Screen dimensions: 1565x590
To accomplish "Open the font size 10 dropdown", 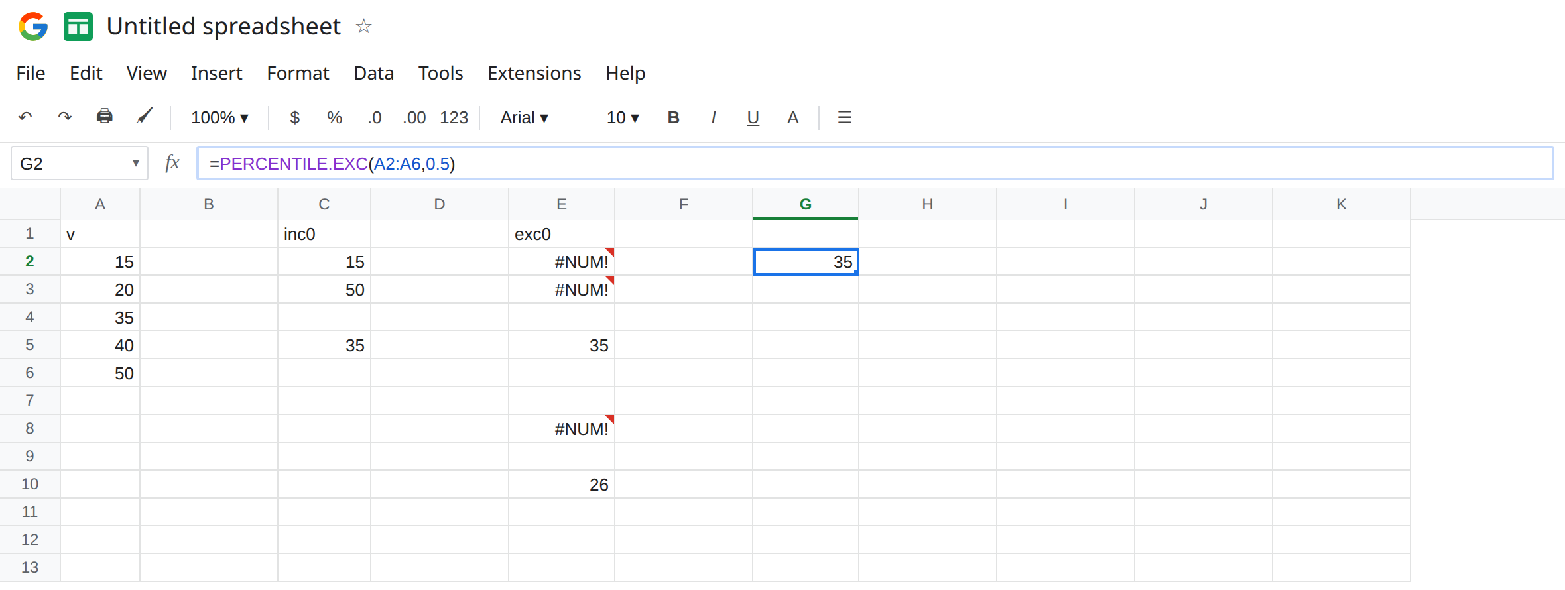I will click(x=623, y=117).
